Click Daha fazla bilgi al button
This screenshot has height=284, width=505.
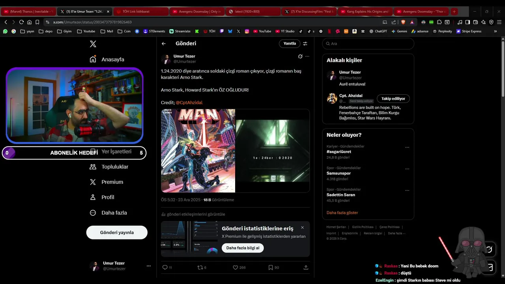point(243,248)
